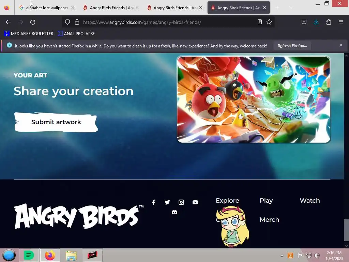The width and height of the screenshot is (349, 262).
Task: Click the page vertical scrollbar thumb
Action: point(346,230)
